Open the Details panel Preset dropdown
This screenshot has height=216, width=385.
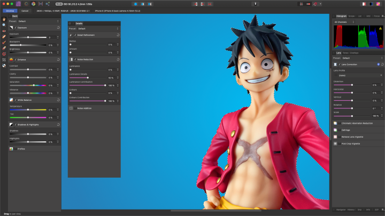pos(98,29)
